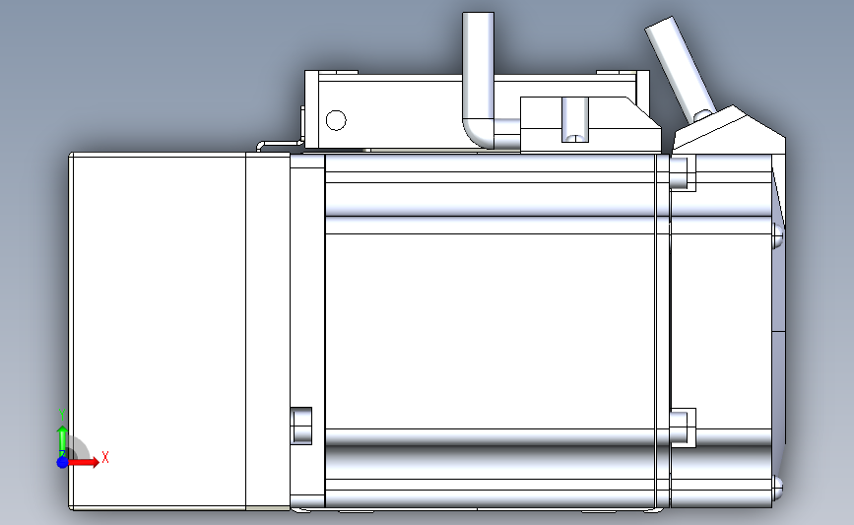Select the small square bolt boss near bottom flange
Viewport: 854px width, 525px height.
(300, 426)
